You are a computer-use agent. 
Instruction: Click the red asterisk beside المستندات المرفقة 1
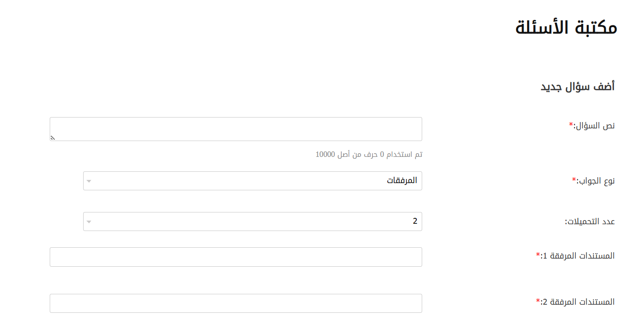point(538,255)
